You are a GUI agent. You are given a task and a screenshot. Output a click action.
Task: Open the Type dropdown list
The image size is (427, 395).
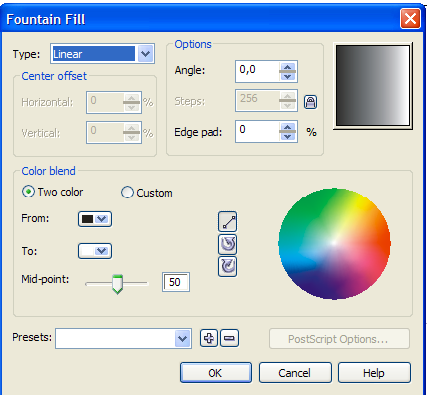click(x=145, y=54)
